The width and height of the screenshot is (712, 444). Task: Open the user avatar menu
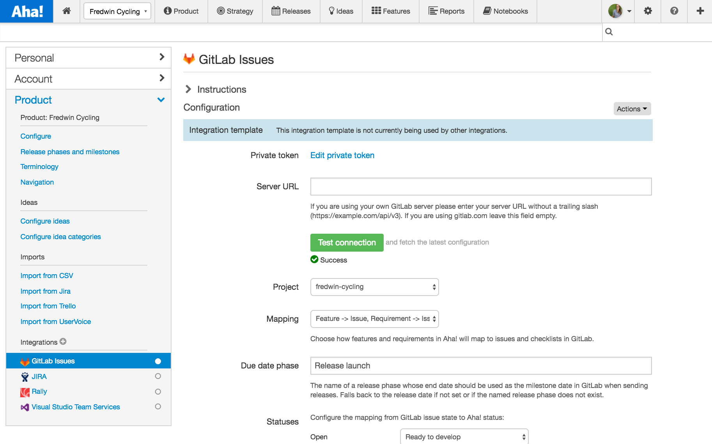620,11
